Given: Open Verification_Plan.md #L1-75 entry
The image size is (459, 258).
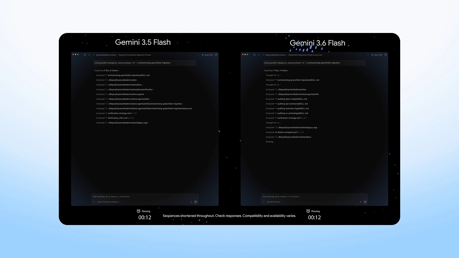Looking at the screenshot, I should click(x=115, y=118).
